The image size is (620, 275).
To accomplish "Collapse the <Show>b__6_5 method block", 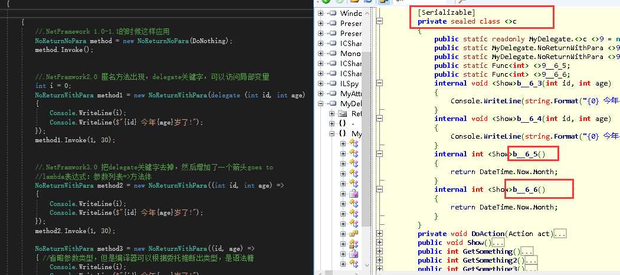I will [x=379, y=154].
